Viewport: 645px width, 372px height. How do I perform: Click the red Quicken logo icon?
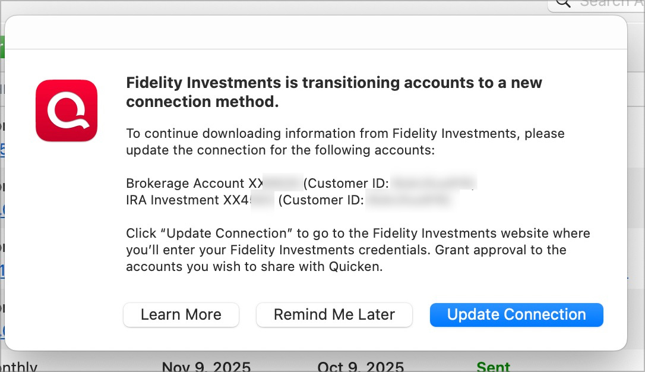(67, 111)
